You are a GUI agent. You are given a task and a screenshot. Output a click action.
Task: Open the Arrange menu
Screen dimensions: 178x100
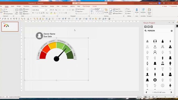click(106, 11)
